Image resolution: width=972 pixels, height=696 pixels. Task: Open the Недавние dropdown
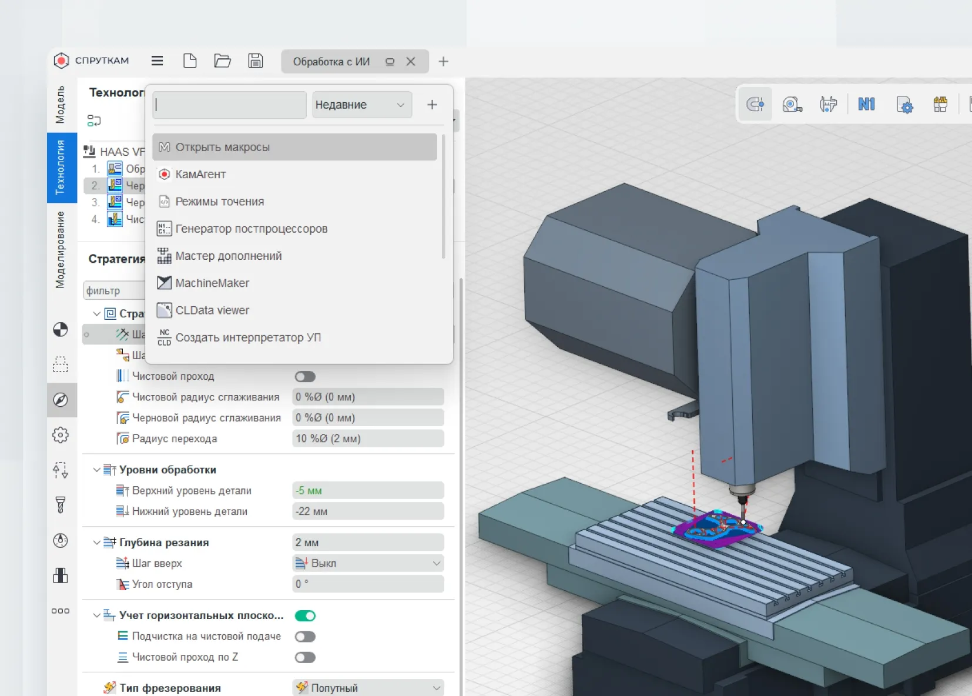(x=362, y=105)
